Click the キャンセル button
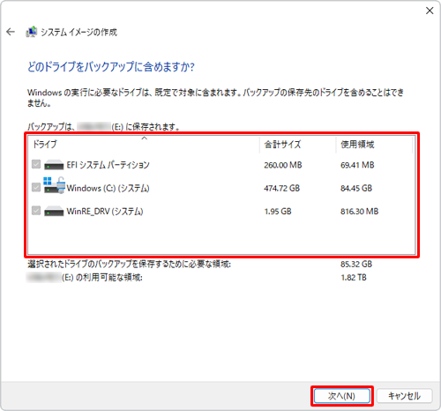Screen dimensions: 441x411 [404, 396]
